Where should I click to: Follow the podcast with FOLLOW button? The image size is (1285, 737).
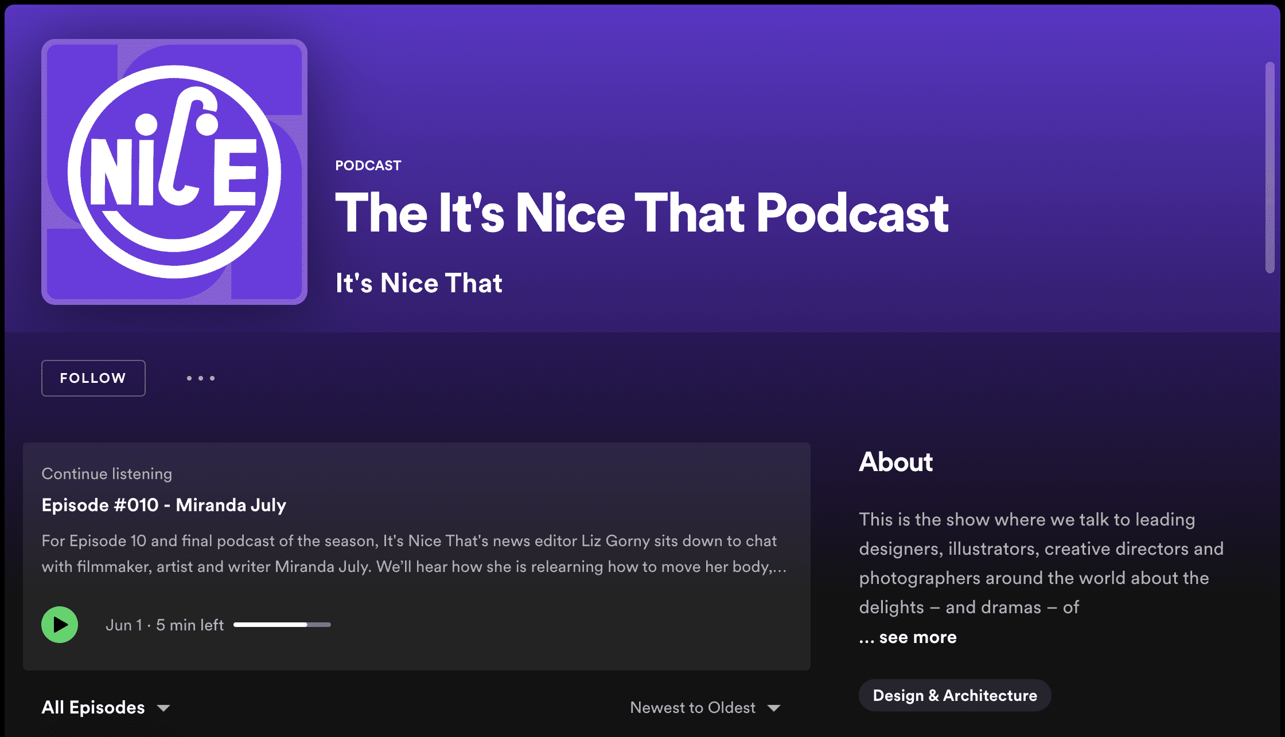pyautogui.click(x=94, y=378)
